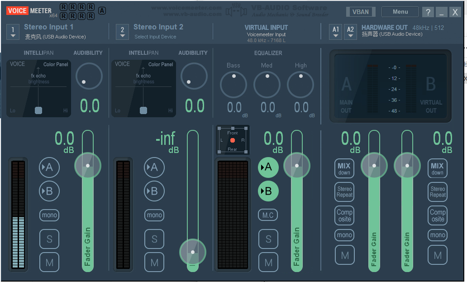The image size is (467, 282).
Task: Solo the Virtual Input strip
Action: pyautogui.click(x=268, y=239)
